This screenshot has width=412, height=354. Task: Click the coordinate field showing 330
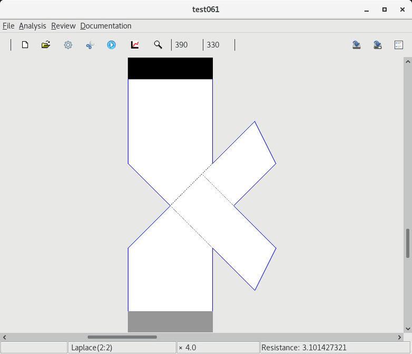(218, 45)
